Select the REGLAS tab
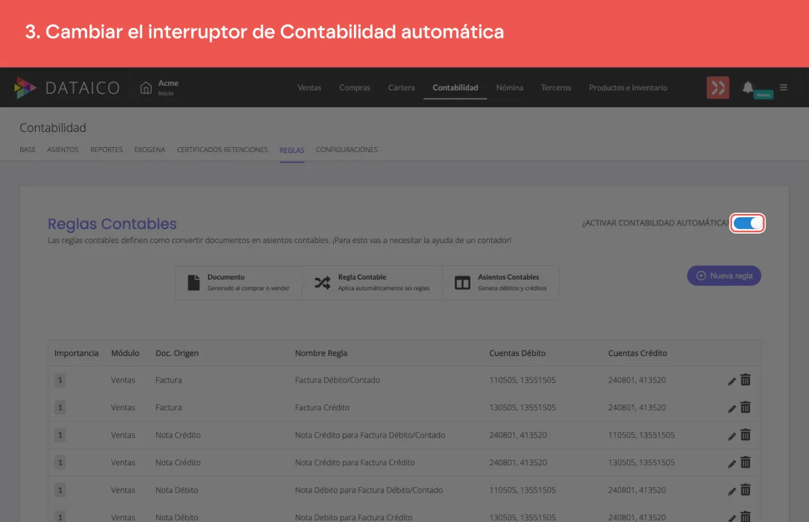 292,150
